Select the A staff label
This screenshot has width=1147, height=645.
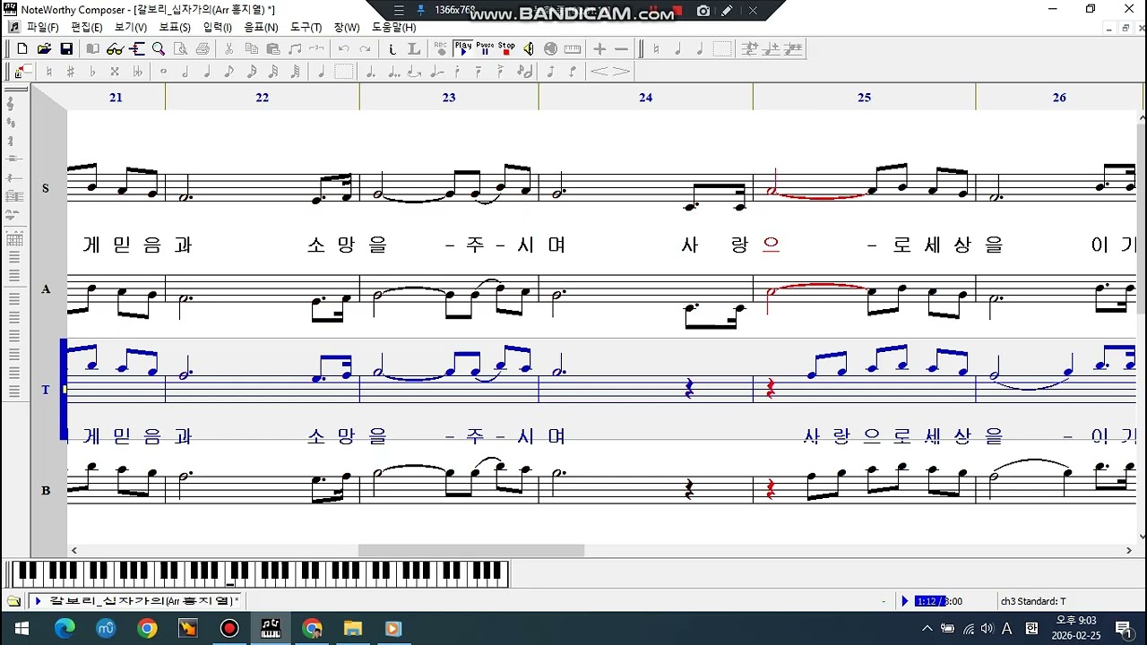[46, 289]
